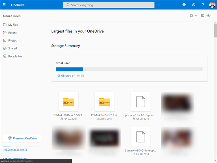This screenshot has height=163, width=217.
Task: Open the pcmark-10-v1-1-0-pcm file thumbnail
Action: point(141,101)
